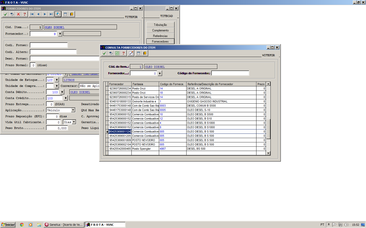The height and width of the screenshot is (228, 366).
Task: Click red X delete icon in Fornecedores do Item
Action: [x=18, y=14]
